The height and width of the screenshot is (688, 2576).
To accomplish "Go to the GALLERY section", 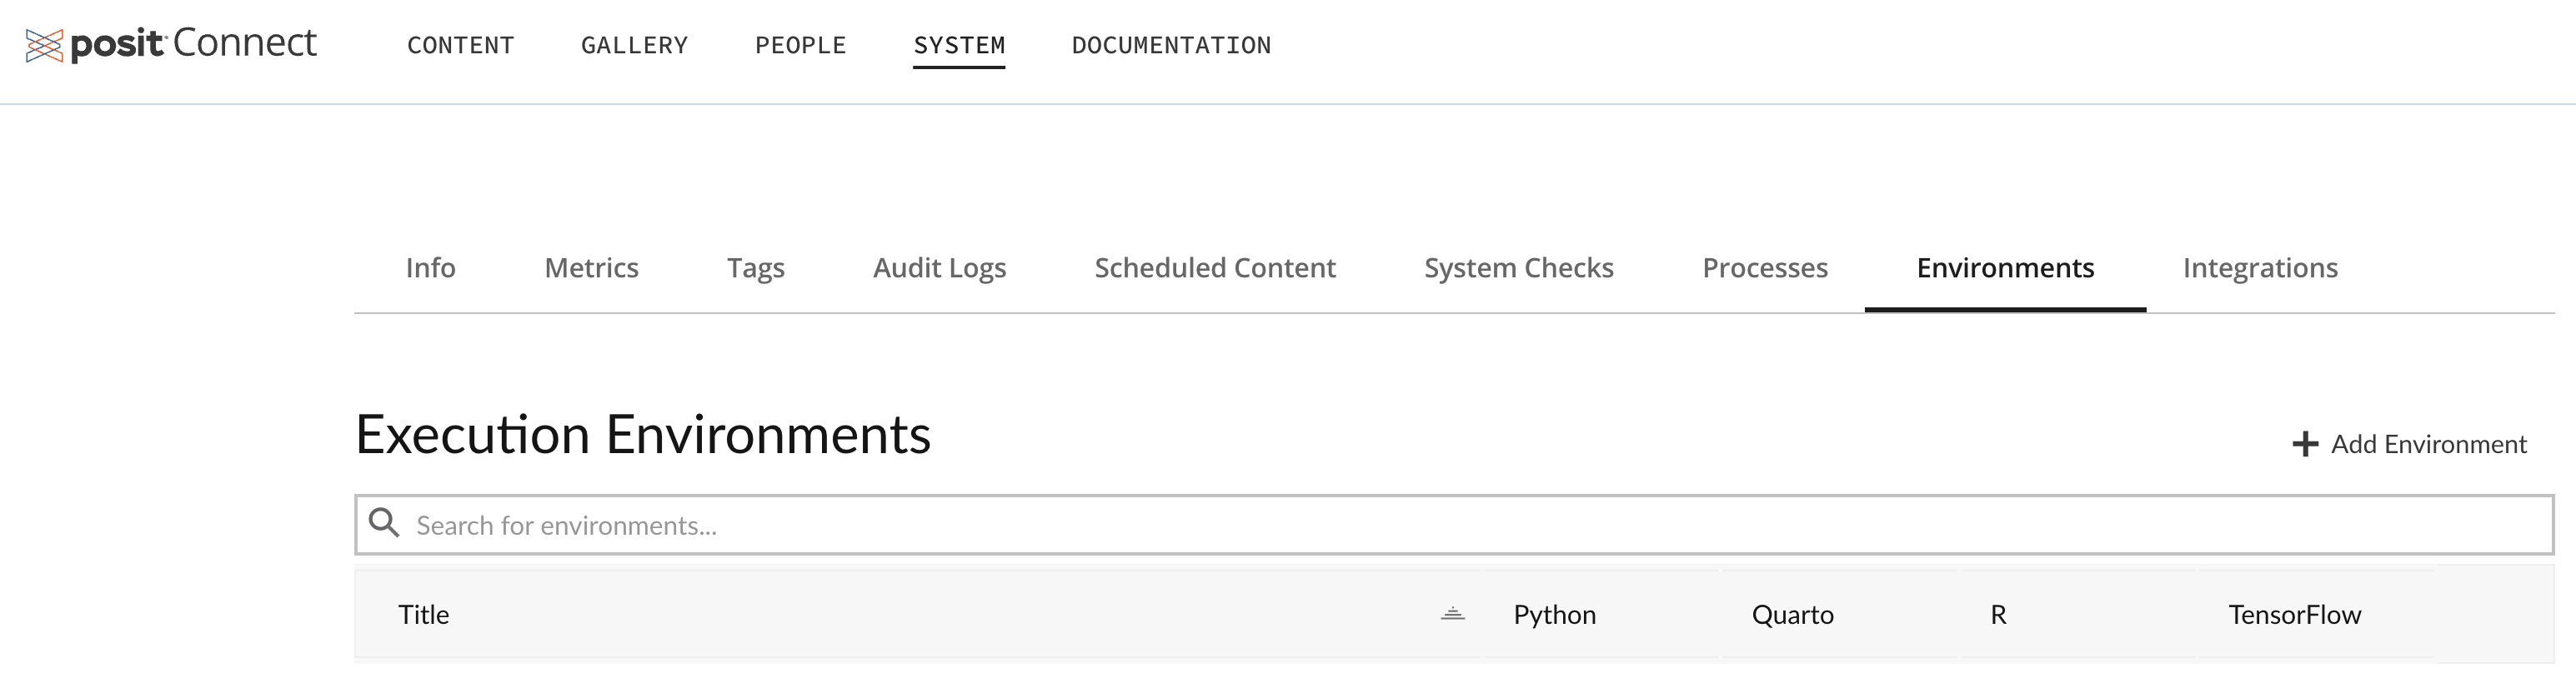I will tap(634, 45).
